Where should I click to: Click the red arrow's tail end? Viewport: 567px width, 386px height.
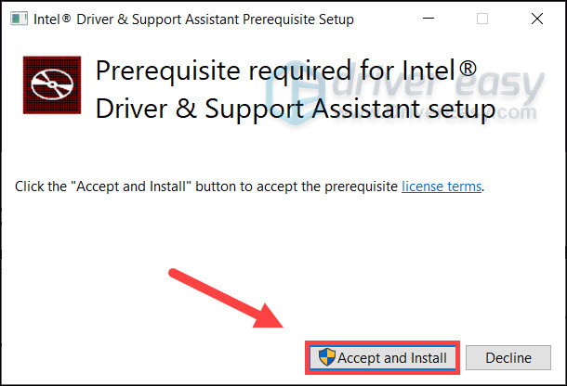click(175, 273)
